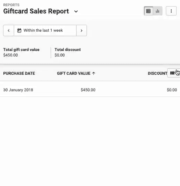Go to next date range
Viewport: 180px width, 186px height.
pos(81,31)
